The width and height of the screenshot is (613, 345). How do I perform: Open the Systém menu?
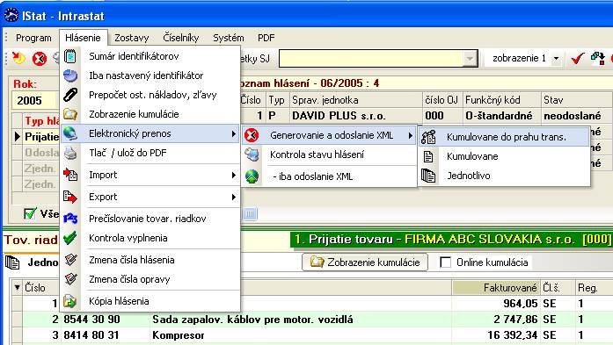[229, 38]
